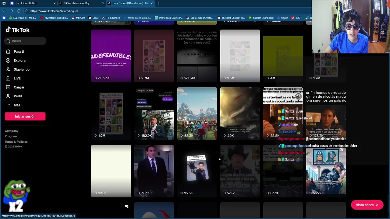Select the Larry Finquel TikTok tab
Image resolution: width=390 pixels, height=219 pixels.
[x=129, y=3]
